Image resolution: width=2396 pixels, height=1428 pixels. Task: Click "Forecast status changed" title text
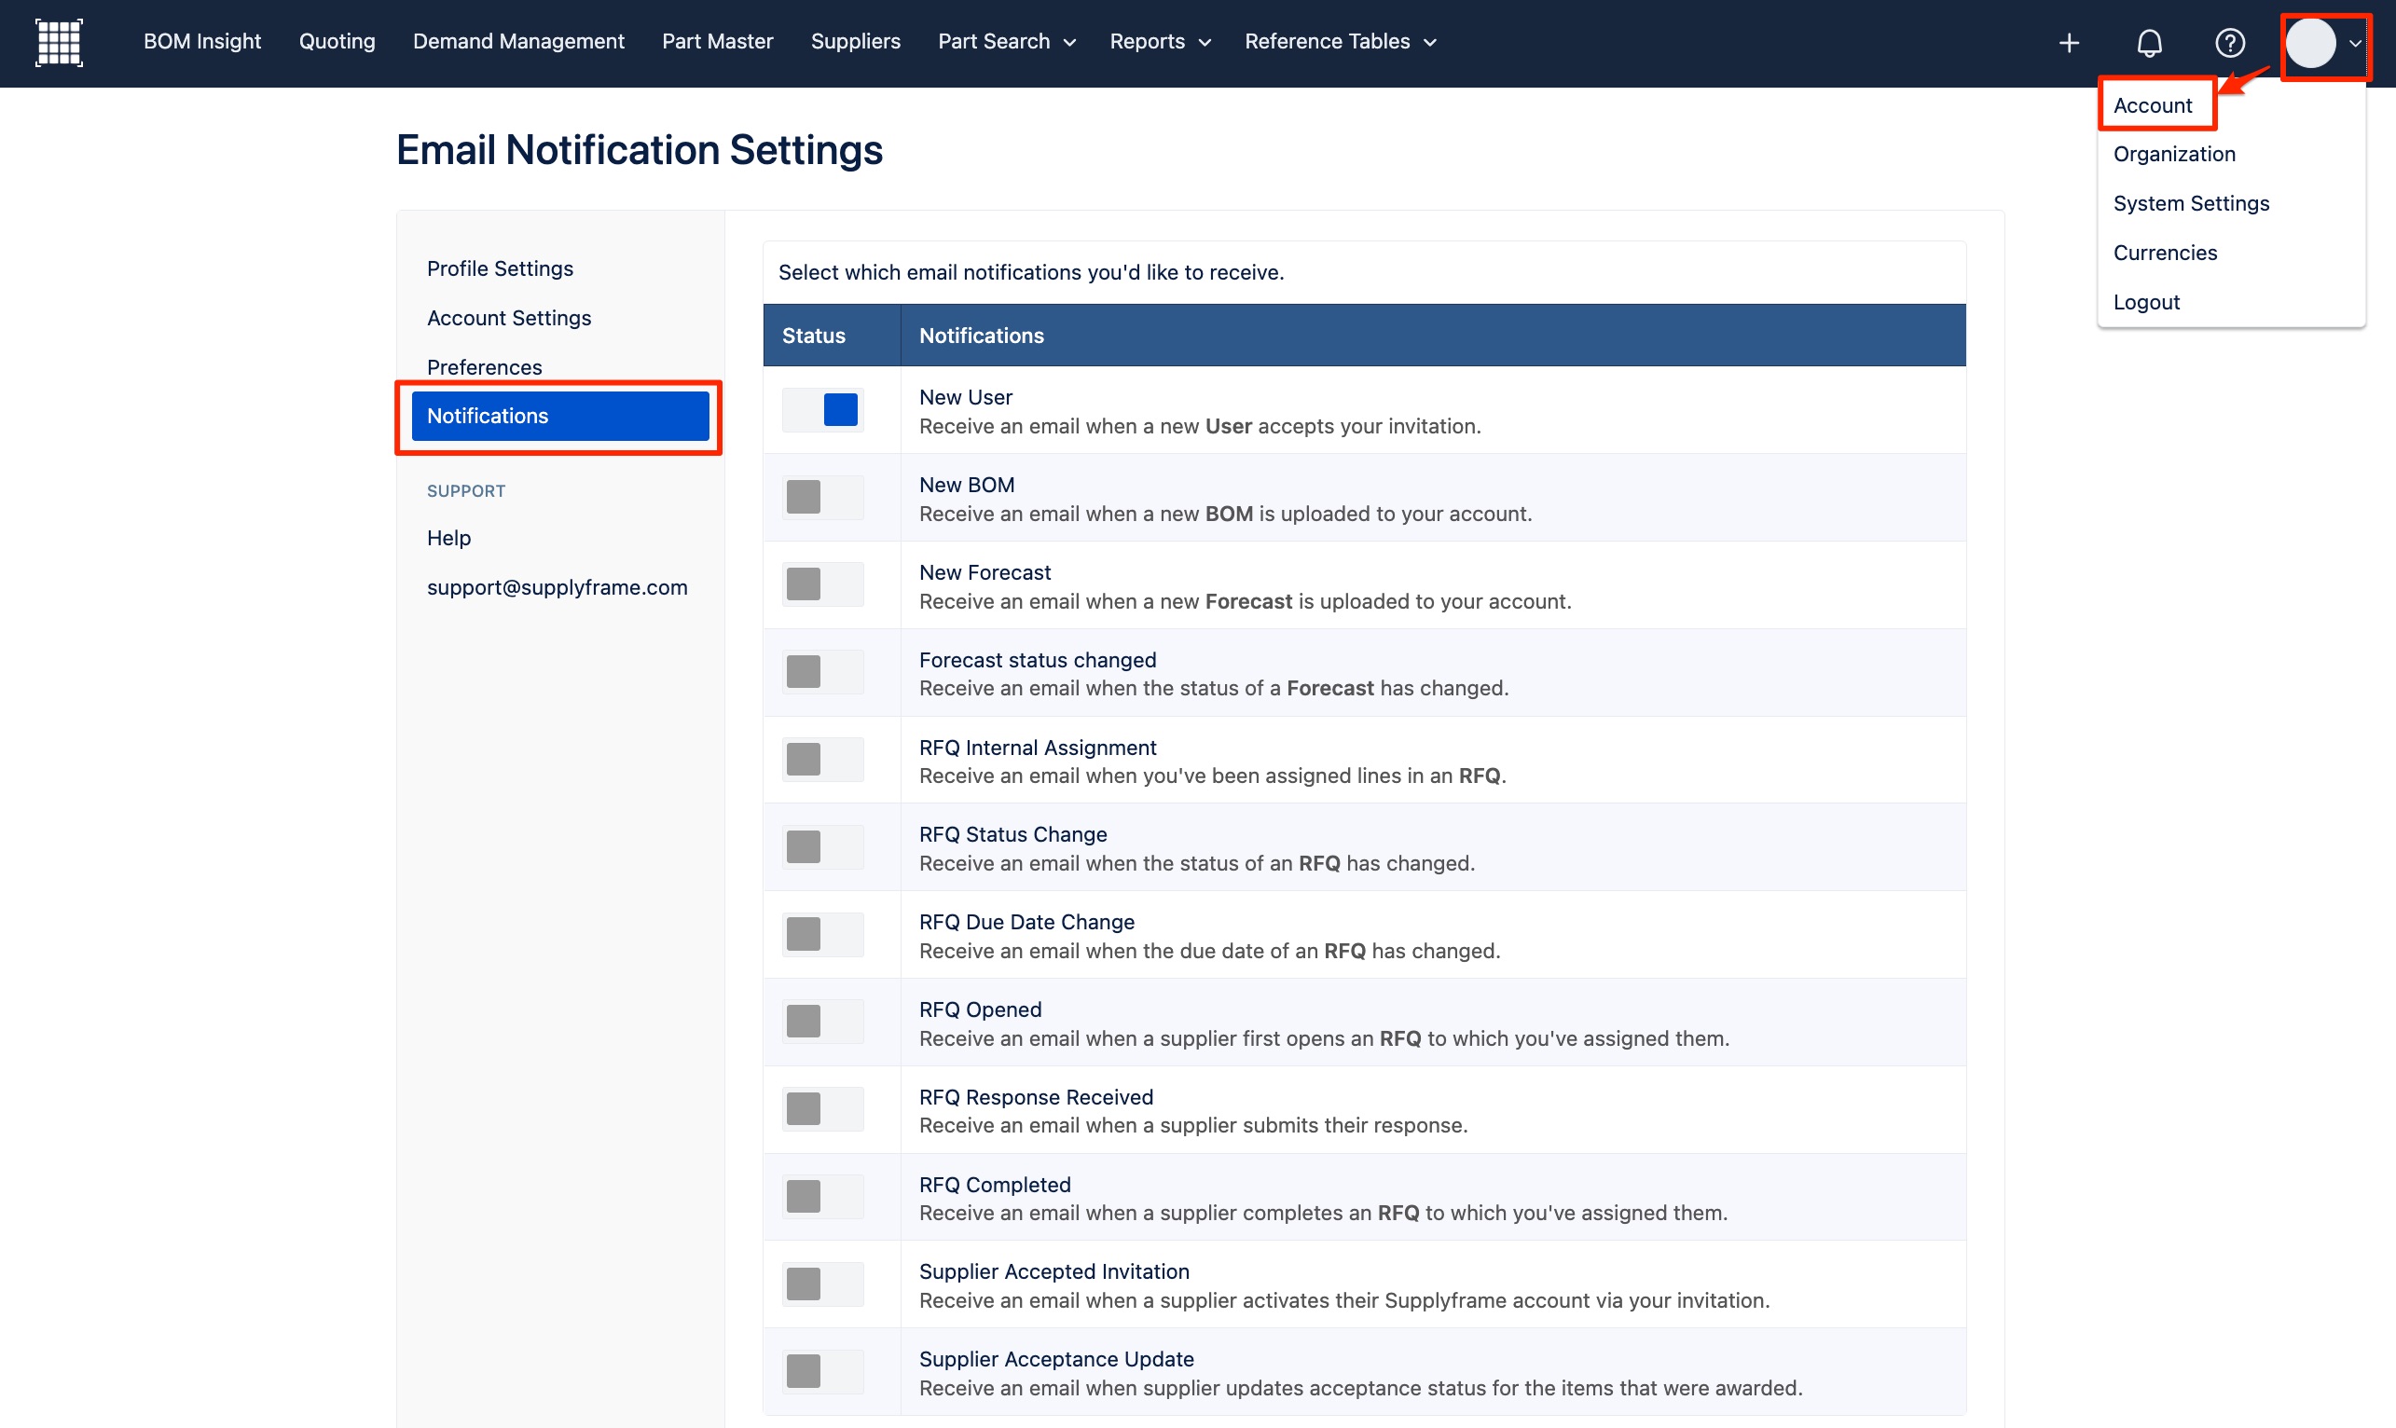point(1038,660)
